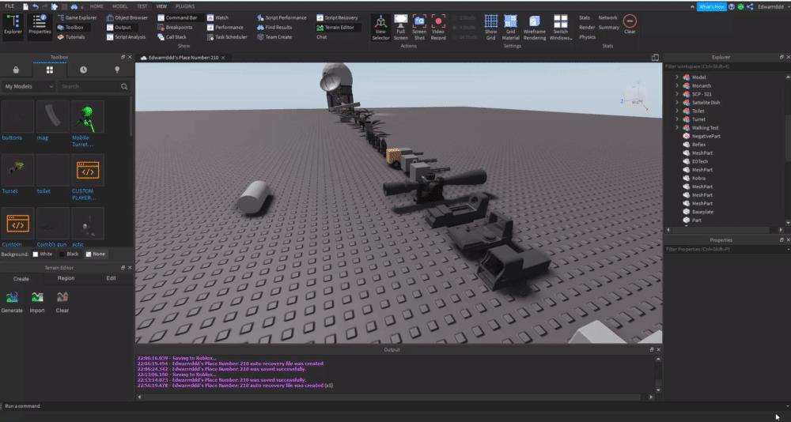Open Script Recovery window
Viewport: 791px width, 422px height.
[338, 17]
